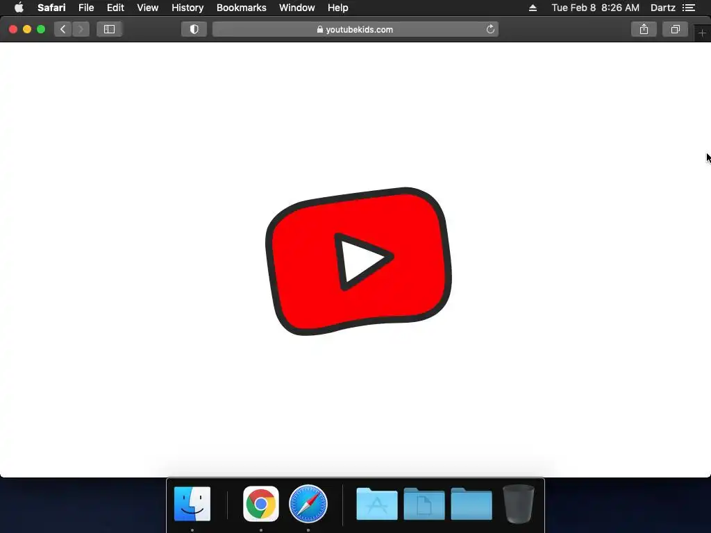Reload the youtubekids.com page

tap(490, 29)
